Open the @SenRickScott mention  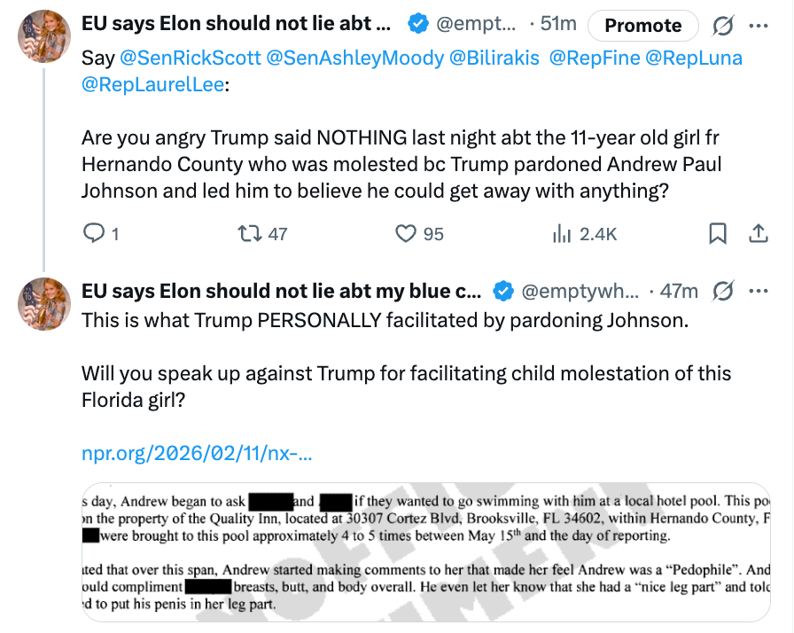pyautogui.click(x=190, y=59)
